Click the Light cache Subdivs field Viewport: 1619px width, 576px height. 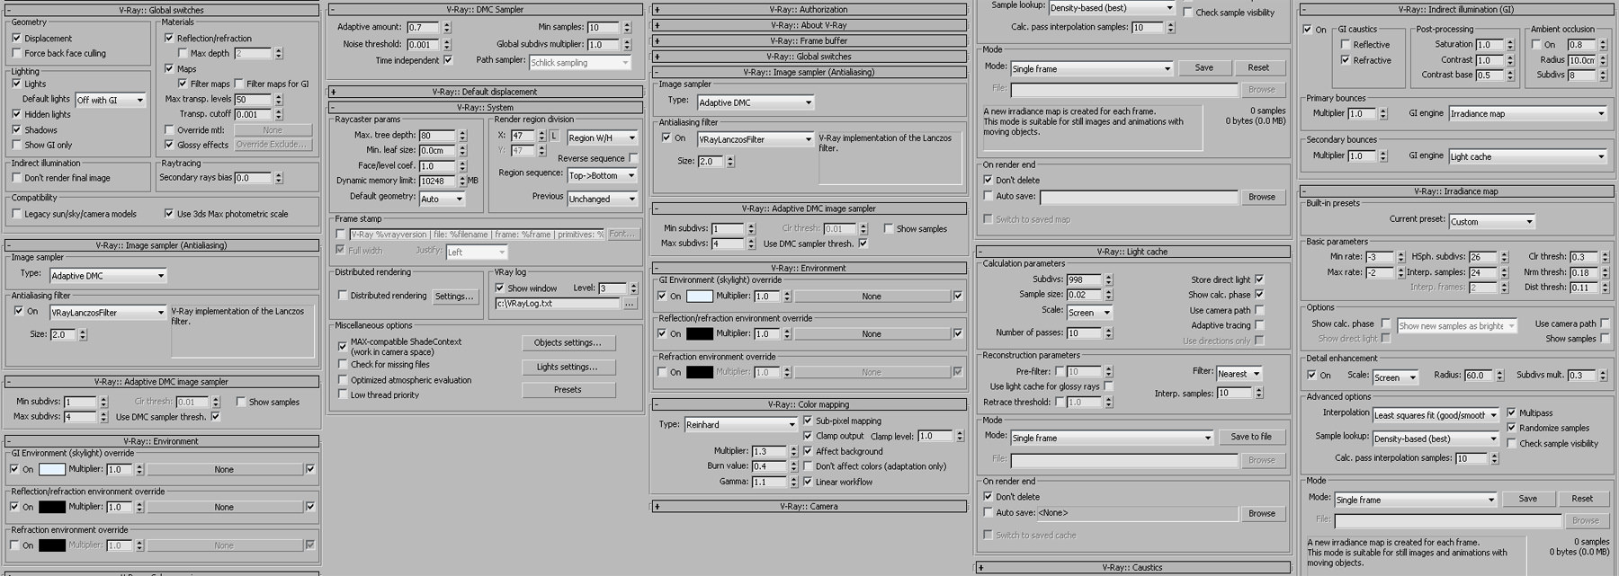coord(1084,279)
